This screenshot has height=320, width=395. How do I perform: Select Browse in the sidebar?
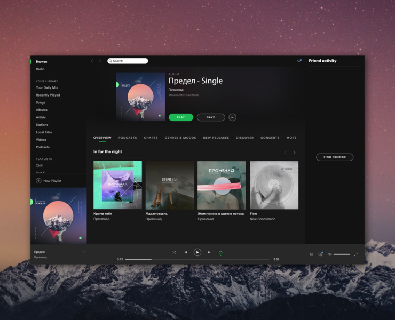[x=41, y=62]
